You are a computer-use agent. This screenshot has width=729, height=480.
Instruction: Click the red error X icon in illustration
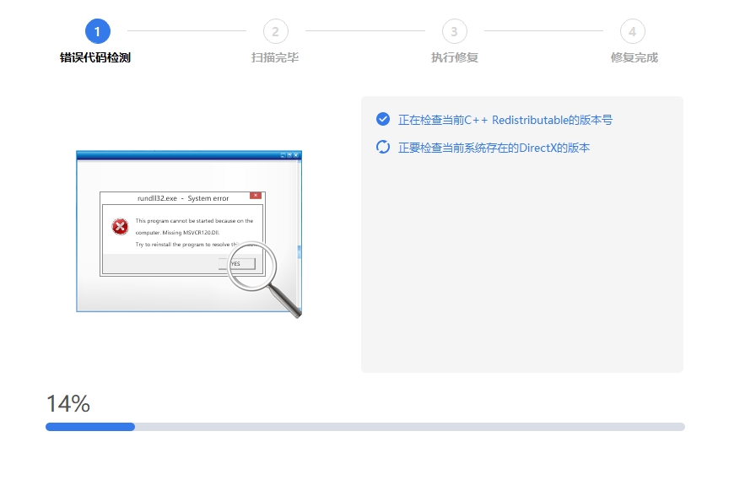[x=120, y=226]
